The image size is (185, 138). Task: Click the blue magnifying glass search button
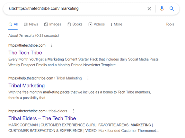pyautogui.click(x=172, y=9)
